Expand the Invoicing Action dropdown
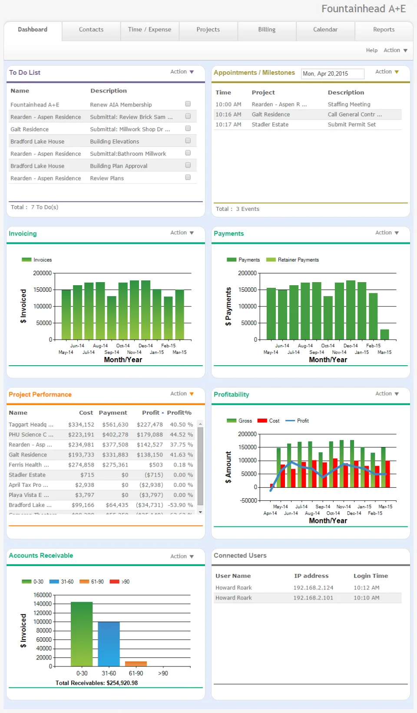This screenshot has height=713, width=417. click(x=182, y=233)
